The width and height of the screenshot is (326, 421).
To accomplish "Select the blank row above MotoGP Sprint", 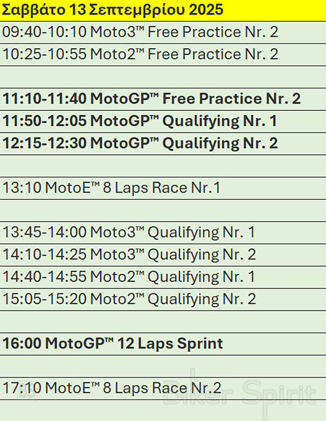I will pyautogui.click(x=163, y=321).
